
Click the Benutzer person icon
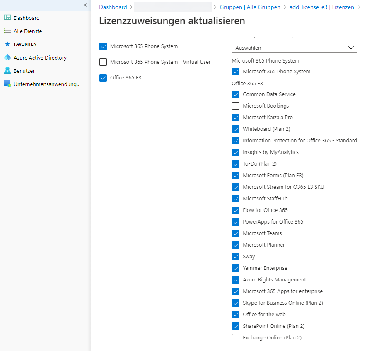pos(7,70)
